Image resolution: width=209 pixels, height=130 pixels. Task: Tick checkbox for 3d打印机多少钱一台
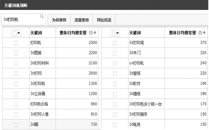point(115,104)
